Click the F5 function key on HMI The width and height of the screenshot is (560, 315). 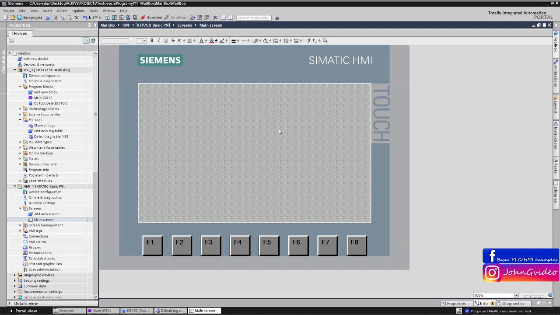(x=269, y=245)
